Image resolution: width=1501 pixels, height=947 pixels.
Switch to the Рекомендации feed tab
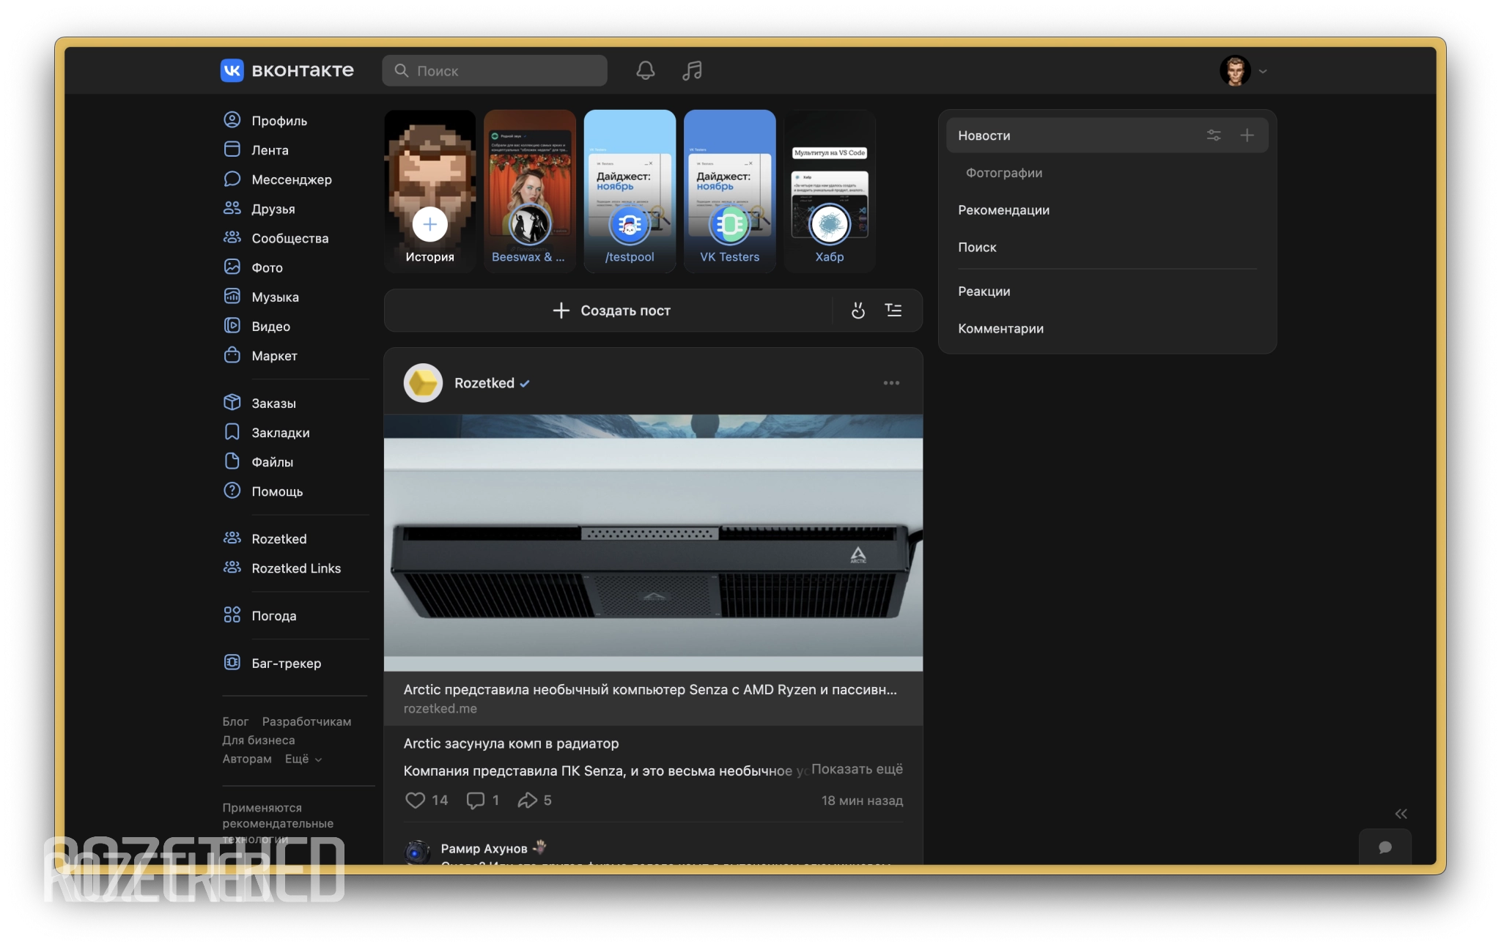pyautogui.click(x=1003, y=210)
